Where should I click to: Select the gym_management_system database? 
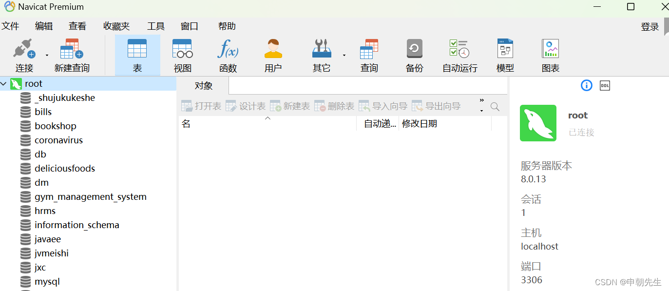pyautogui.click(x=91, y=197)
